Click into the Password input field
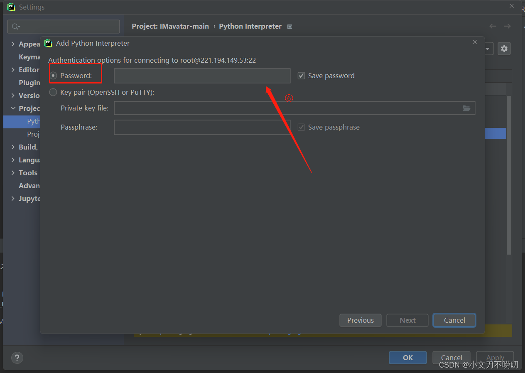The image size is (525, 373). click(x=202, y=76)
